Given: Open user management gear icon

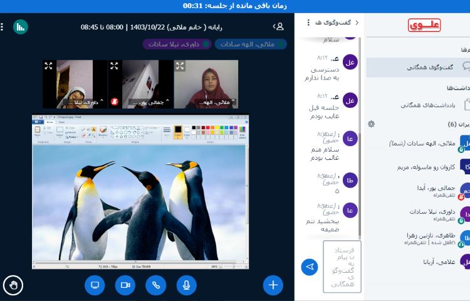Looking at the screenshot, I should click(x=372, y=124).
